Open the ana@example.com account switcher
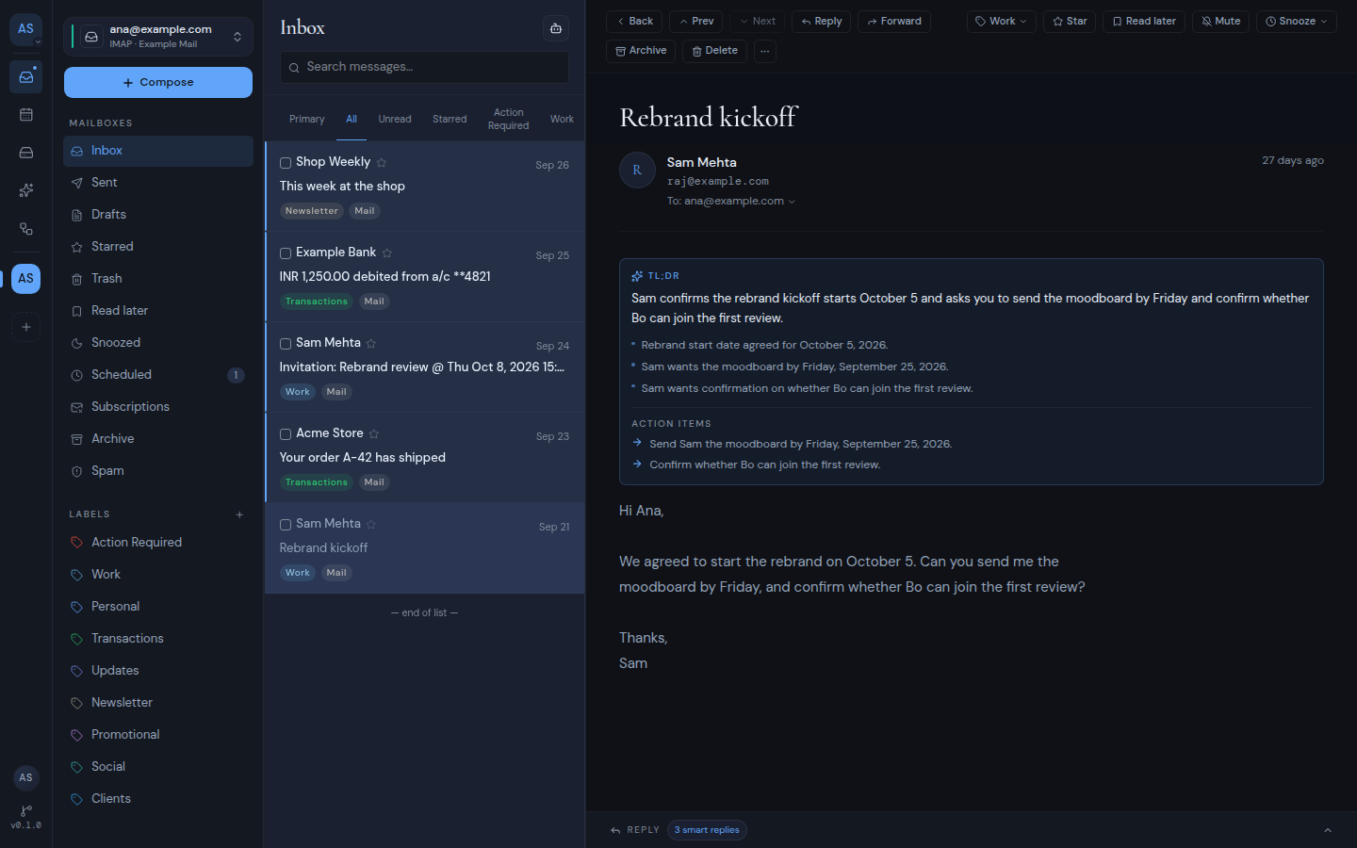 pyautogui.click(x=158, y=37)
